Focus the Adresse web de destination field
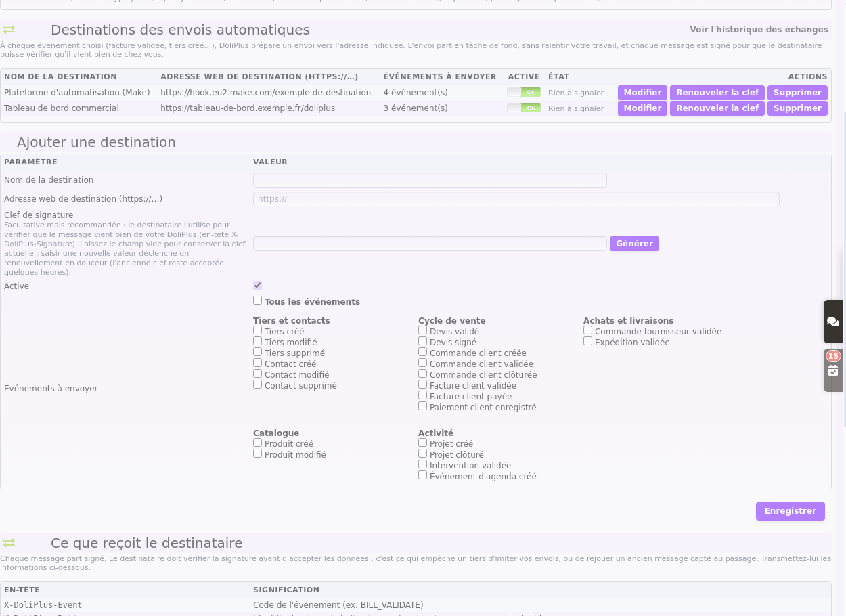This screenshot has height=616, width=846. pos(516,199)
